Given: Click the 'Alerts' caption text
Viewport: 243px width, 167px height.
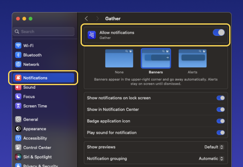Looking at the screenshot, I should coord(192,72).
